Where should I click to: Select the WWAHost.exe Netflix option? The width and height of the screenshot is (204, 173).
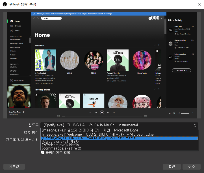coord(119,145)
